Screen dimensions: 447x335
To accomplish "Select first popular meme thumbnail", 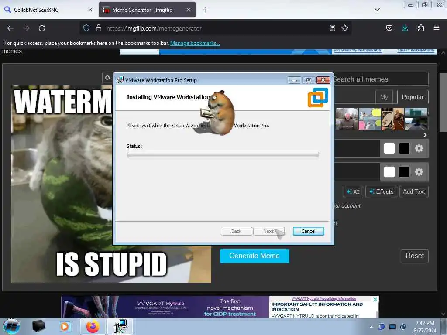I will point(346,119).
